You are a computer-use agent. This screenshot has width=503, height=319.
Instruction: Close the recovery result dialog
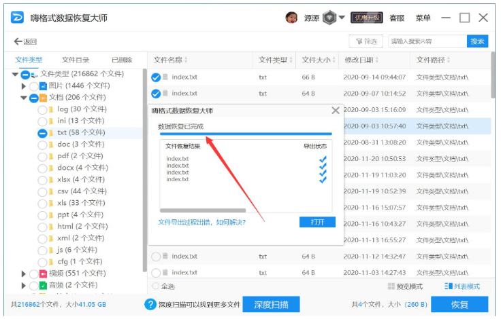(336, 111)
